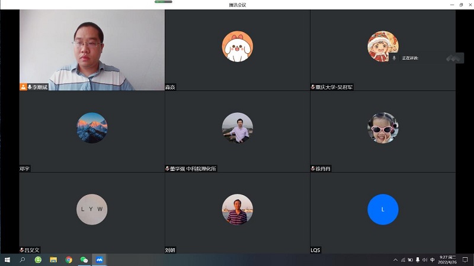Select the lion-dance cartoon avatar of 吴君军

(x=383, y=46)
